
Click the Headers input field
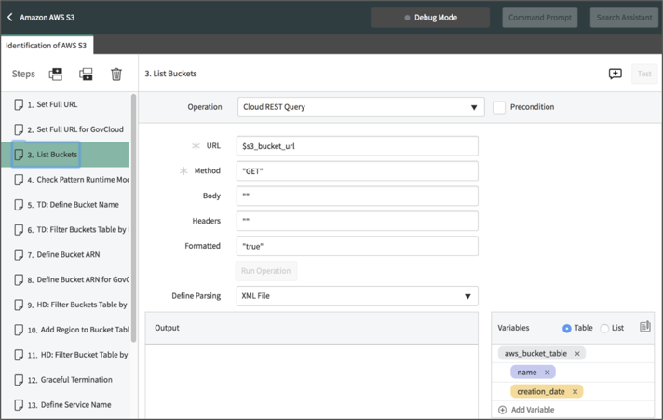pos(358,222)
